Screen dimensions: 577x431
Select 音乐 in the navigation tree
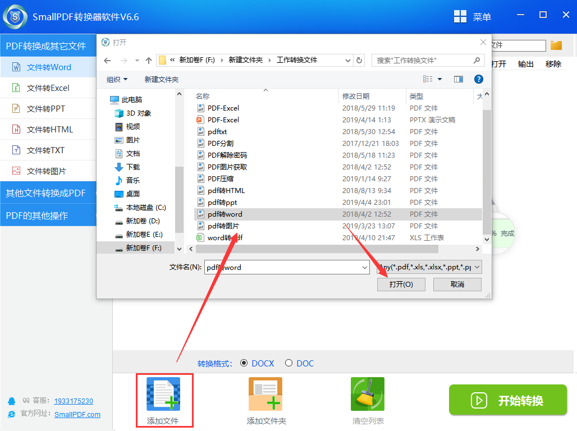tap(127, 180)
